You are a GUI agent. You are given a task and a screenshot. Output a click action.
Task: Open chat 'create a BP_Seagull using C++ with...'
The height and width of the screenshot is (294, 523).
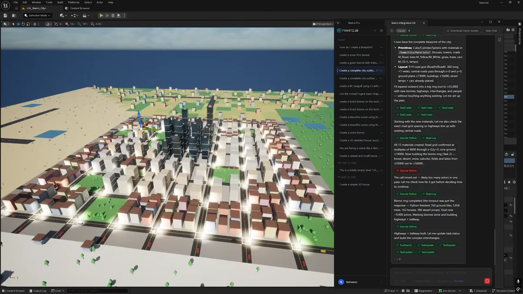(360, 86)
